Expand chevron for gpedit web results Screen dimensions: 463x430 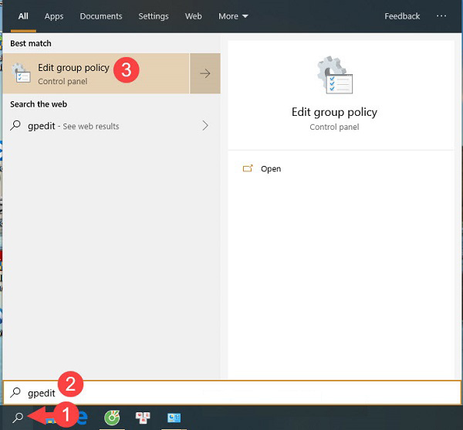(x=205, y=126)
